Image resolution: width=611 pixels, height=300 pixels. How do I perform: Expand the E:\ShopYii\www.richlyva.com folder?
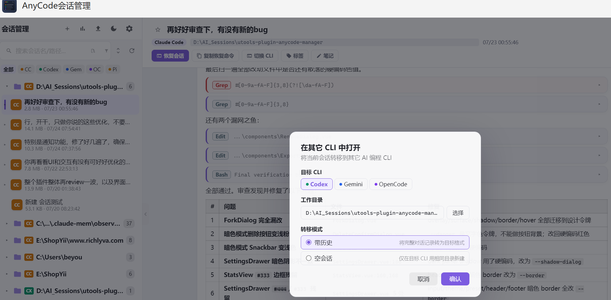[7, 241]
